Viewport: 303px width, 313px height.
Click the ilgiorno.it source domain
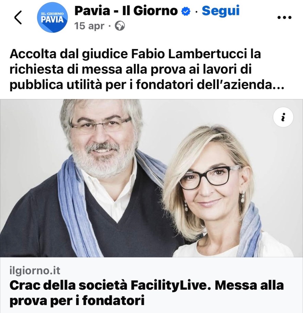[x=35, y=271]
